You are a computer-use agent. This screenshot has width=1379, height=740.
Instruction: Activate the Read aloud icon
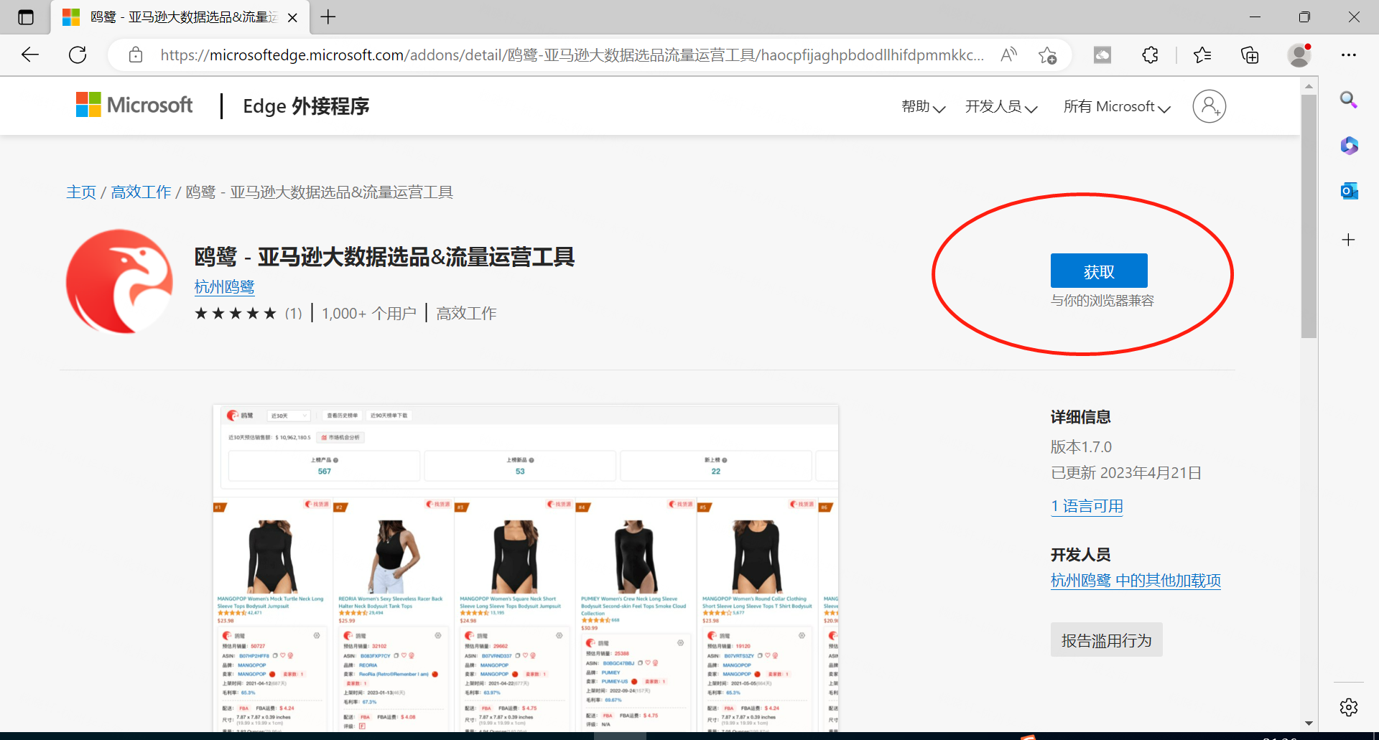point(1008,55)
